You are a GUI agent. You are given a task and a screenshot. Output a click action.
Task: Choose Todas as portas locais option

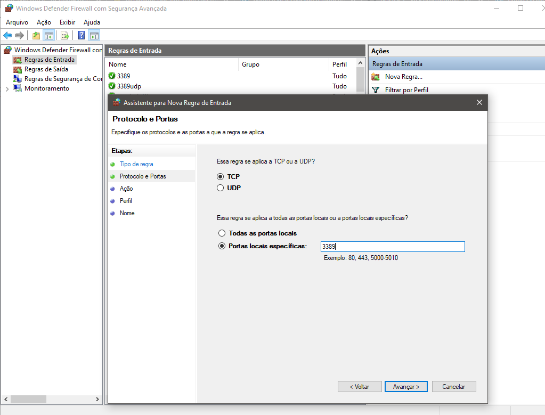point(222,233)
